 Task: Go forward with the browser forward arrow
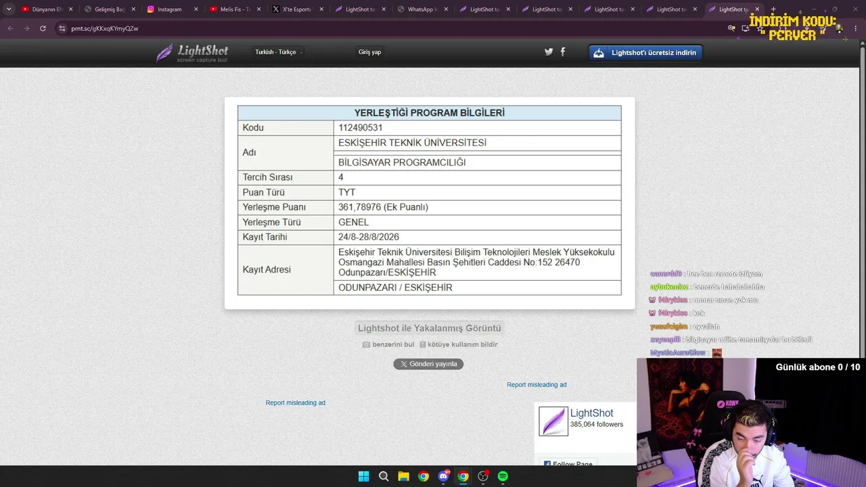tap(26, 28)
